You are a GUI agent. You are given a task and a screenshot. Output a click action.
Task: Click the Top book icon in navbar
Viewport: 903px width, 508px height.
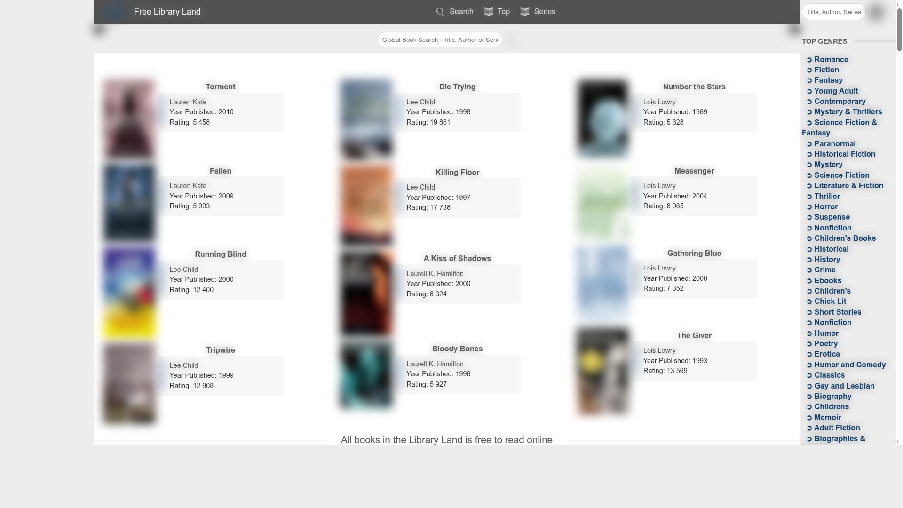tap(489, 12)
